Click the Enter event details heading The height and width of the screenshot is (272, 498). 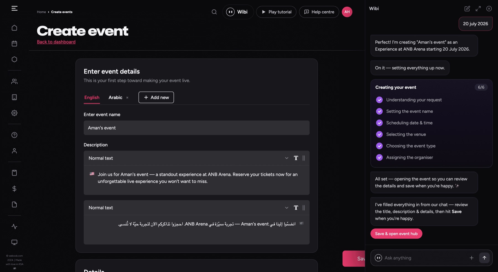click(x=112, y=71)
